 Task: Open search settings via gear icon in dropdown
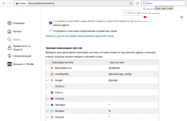(181, 17)
